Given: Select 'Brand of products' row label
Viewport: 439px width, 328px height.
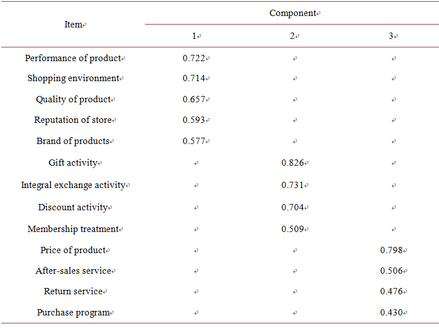Looking at the screenshot, I should (73, 141).
